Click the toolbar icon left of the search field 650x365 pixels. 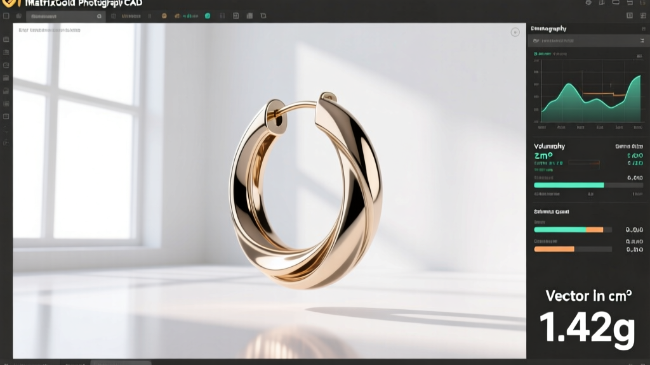point(18,16)
